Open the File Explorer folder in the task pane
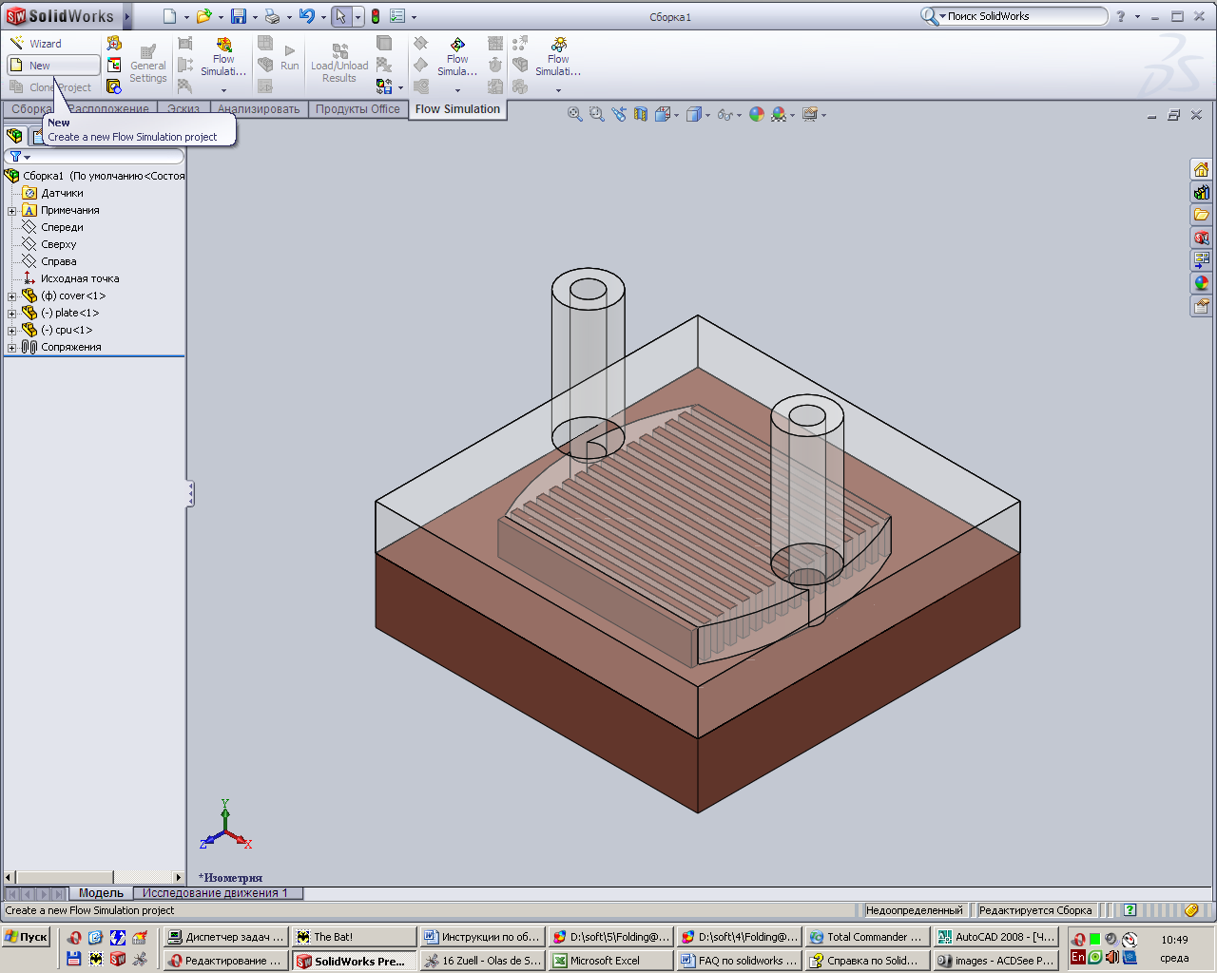The height and width of the screenshot is (973, 1217). (x=1201, y=215)
